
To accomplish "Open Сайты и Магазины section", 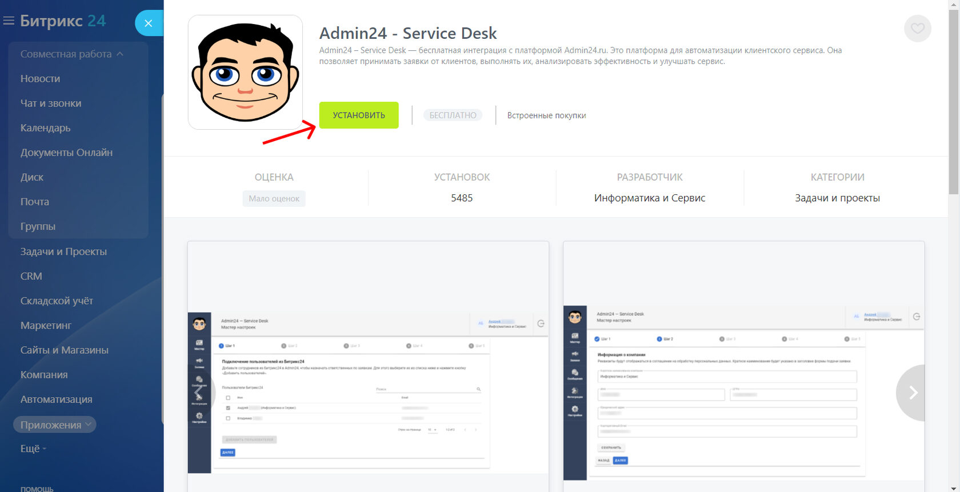I will (x=65, y=350).
